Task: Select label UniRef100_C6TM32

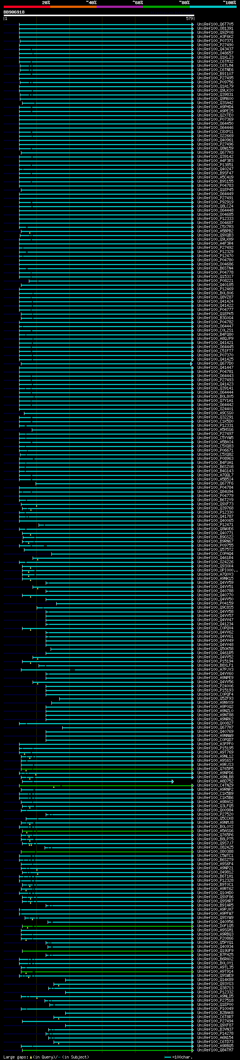Action: [215, 61]
